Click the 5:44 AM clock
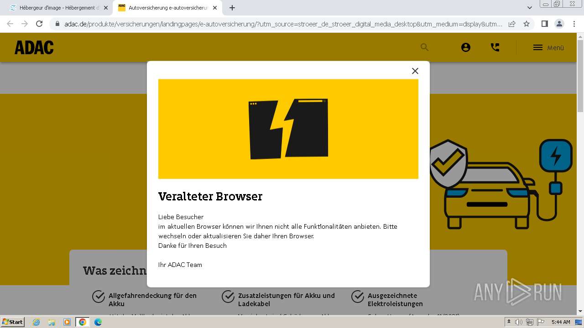 [x=561, y=322]
